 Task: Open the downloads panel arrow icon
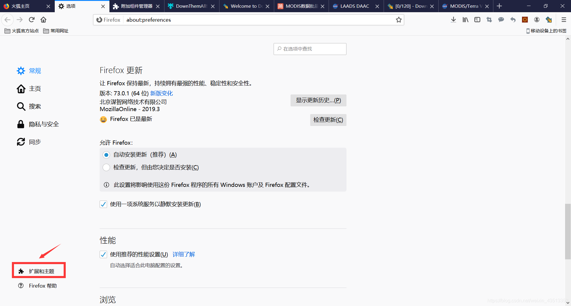453,20
